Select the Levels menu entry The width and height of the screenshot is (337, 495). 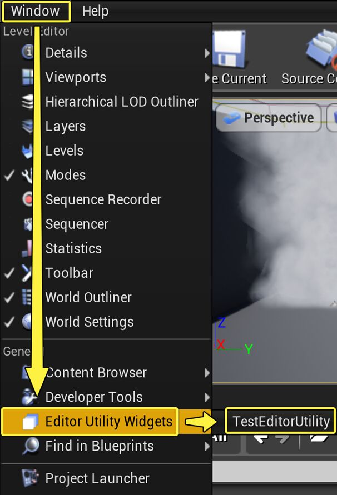(106, 151)
